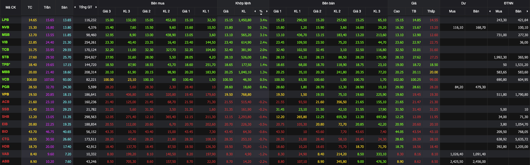Open SSB stock symbol

pos(6,109)
